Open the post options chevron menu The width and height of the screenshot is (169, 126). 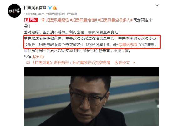point(157,5)
